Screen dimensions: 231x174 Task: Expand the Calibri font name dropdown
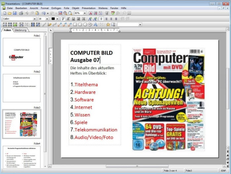35,19
